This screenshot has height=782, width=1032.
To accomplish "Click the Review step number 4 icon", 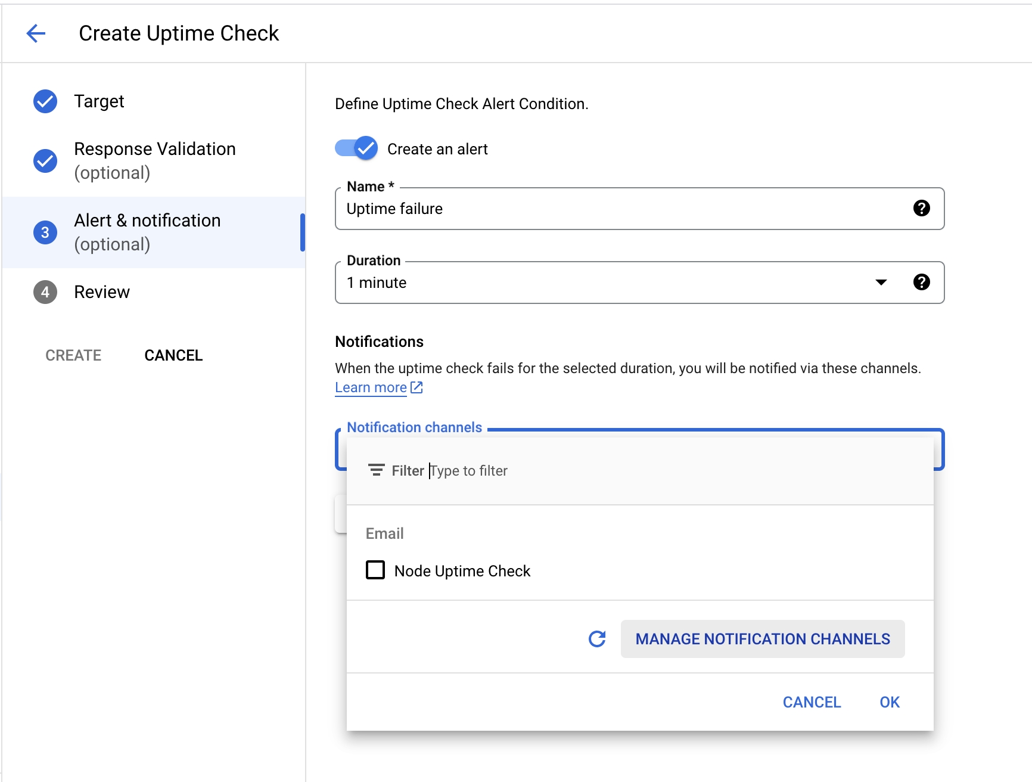I will click(45, 292).
